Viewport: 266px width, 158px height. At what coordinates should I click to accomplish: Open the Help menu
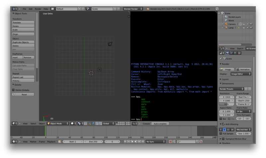pos(46,9)
